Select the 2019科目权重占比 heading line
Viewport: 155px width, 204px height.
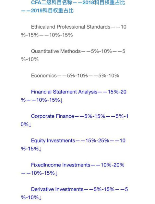pos(47,11)
